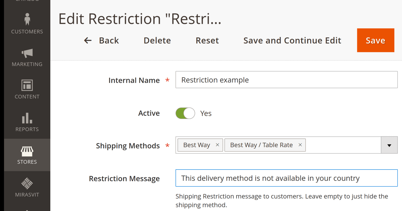Click the Save button
Image resolution: width=402 pixels, height=211 pixels.
376,40
